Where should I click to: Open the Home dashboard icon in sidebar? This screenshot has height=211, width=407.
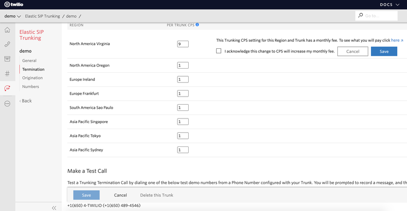[x=7, y=30]
